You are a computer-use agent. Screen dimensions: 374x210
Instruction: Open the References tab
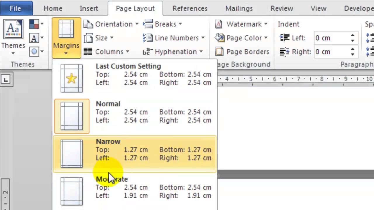[x=190, y=8]
